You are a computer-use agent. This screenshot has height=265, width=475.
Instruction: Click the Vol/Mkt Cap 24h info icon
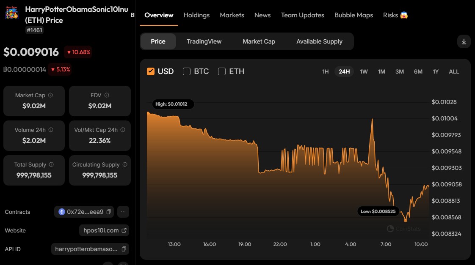click(123, 130)
